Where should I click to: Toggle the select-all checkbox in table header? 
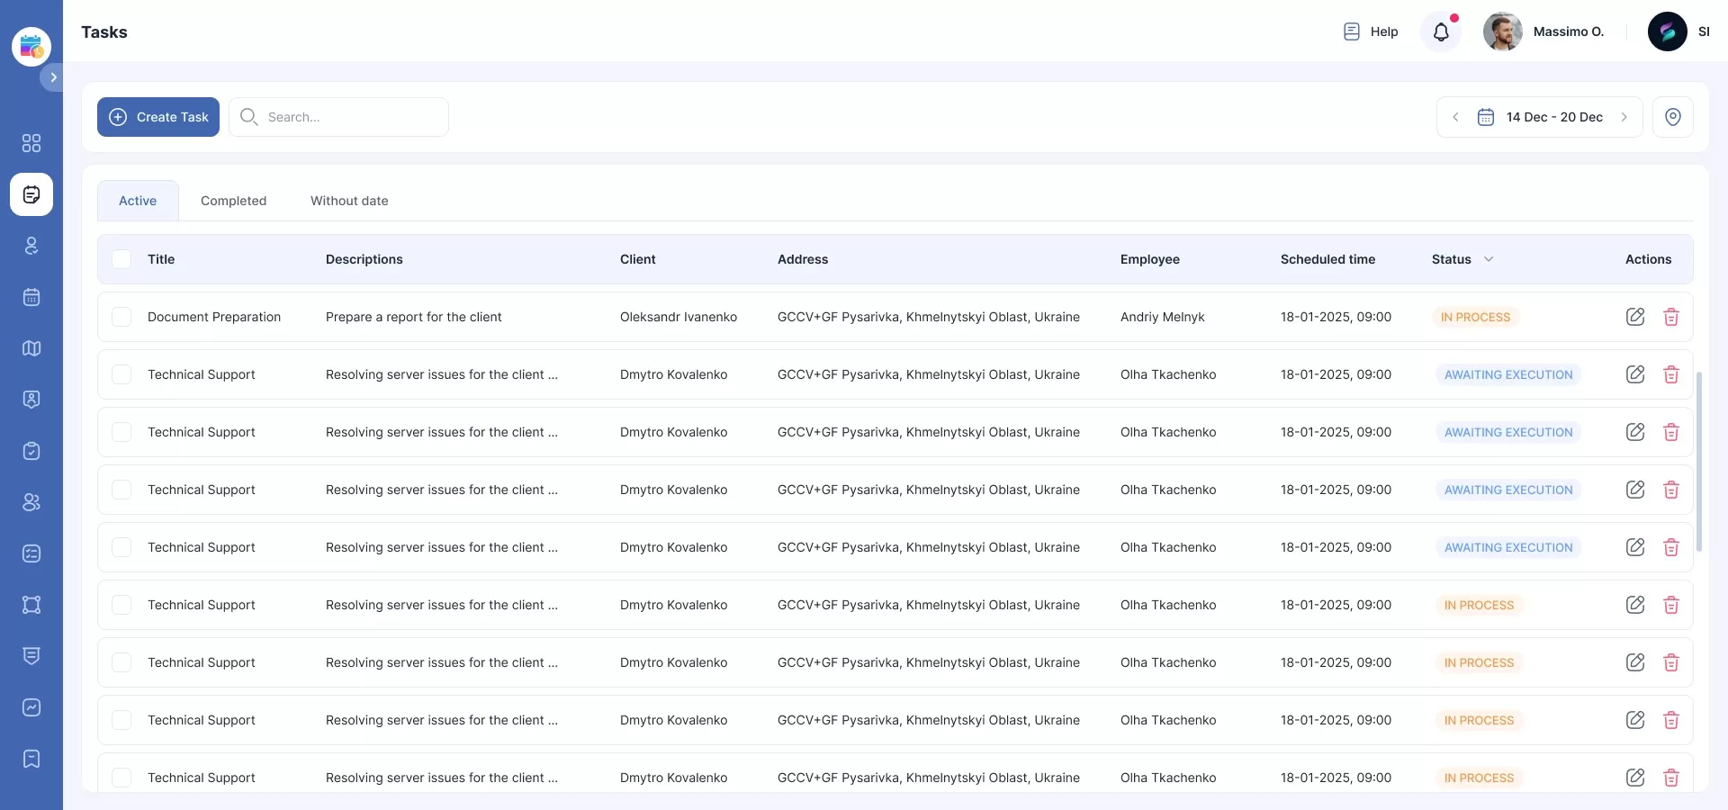coord(121,259)
